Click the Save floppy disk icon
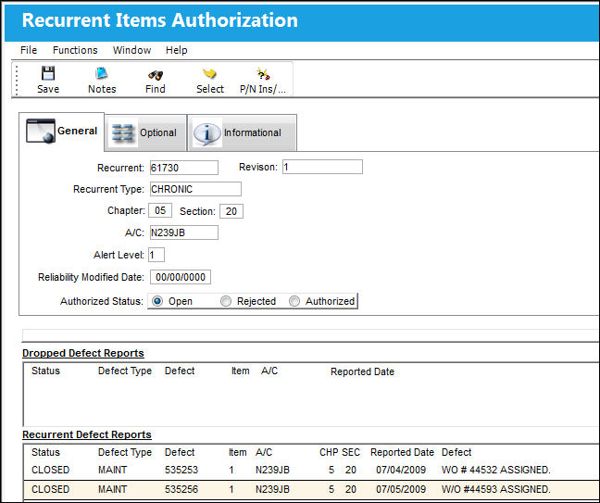This screenshot has height=503, width=600. (x=48, y=73)
